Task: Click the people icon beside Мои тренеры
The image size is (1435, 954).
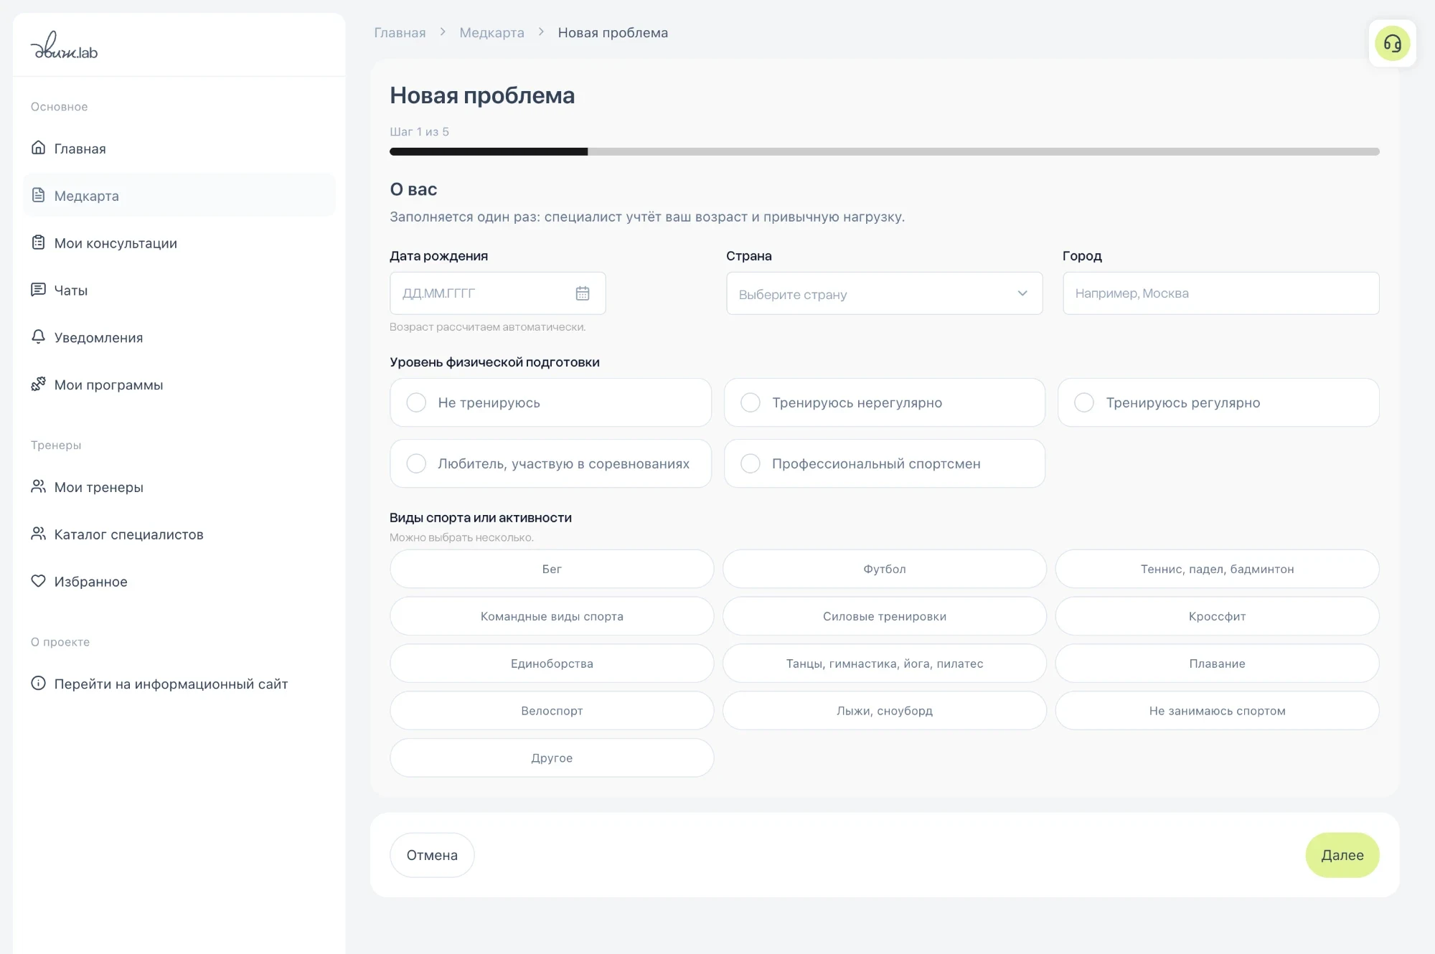Action: (38, 486)
